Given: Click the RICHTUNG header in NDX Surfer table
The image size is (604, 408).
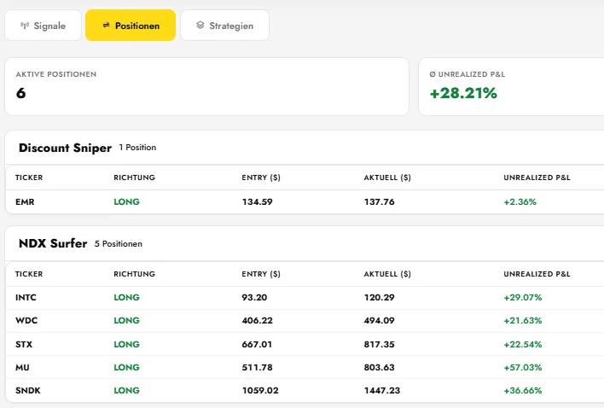Looking at the screenshot, I should [135, 274].
